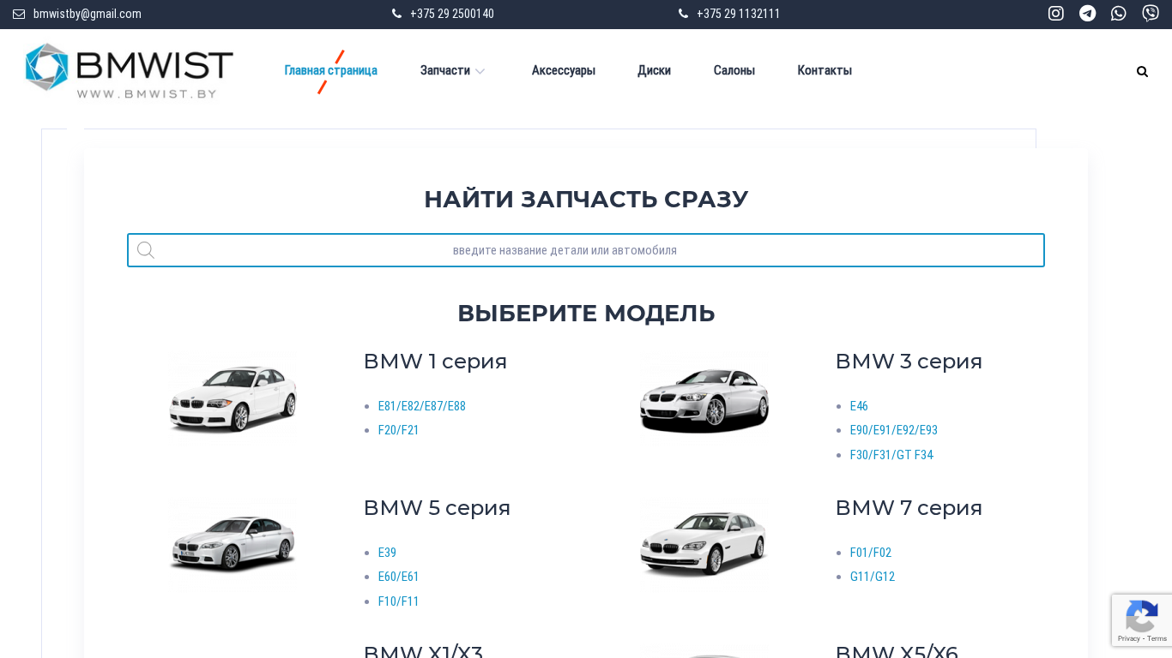This screenshot has height=658, width=1172.
Task: Select F10/F11 model link
Action: (x=399, y=601)
